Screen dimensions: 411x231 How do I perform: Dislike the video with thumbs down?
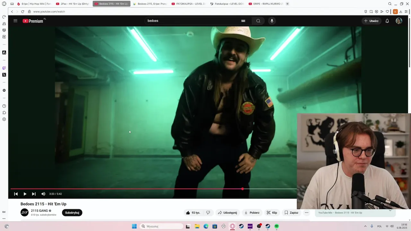208,213
